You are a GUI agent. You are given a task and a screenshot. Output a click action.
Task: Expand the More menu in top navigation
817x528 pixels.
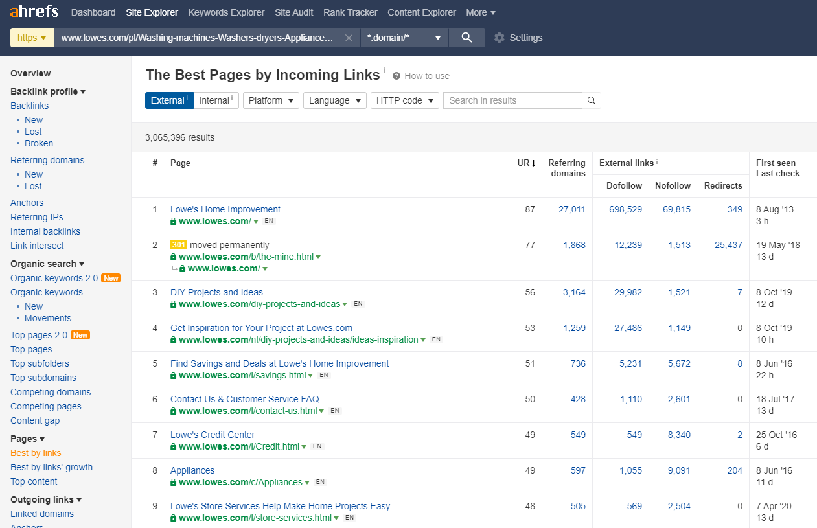point(481,12)
